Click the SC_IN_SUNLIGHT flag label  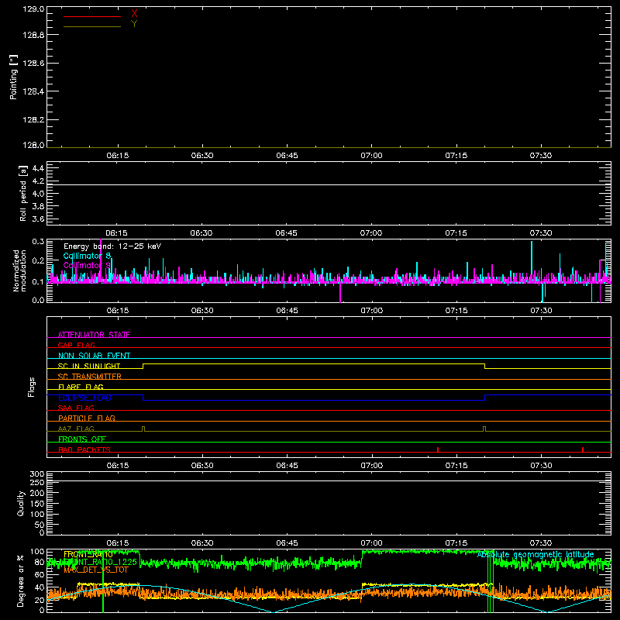89,366
